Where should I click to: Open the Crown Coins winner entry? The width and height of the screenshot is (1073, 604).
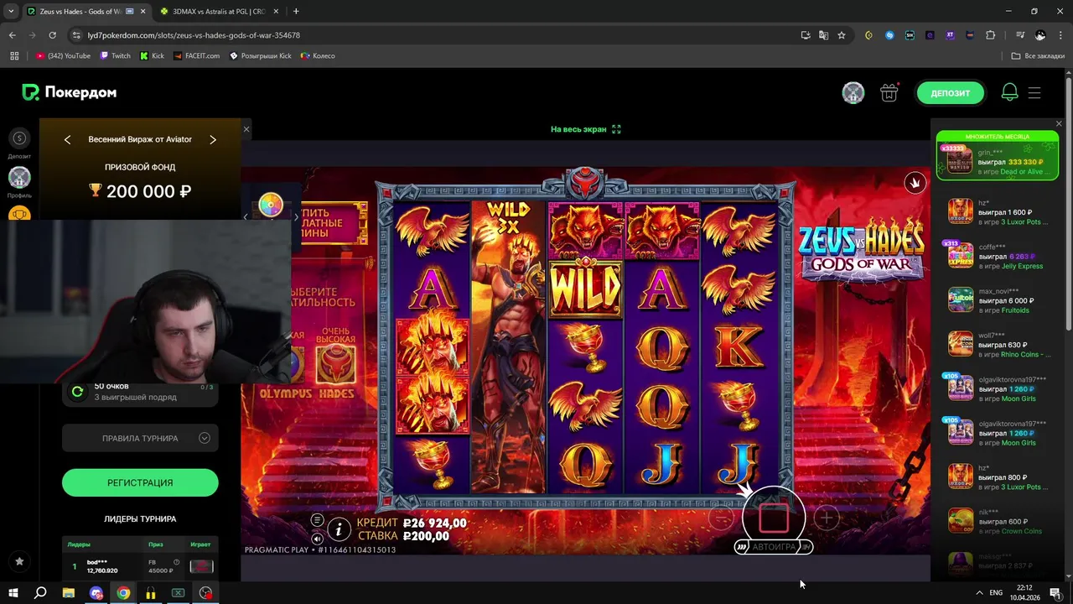[x=998, y=521]
